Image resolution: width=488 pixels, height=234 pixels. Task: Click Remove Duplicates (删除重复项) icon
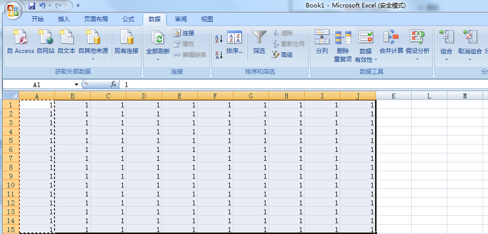(343, 38)
